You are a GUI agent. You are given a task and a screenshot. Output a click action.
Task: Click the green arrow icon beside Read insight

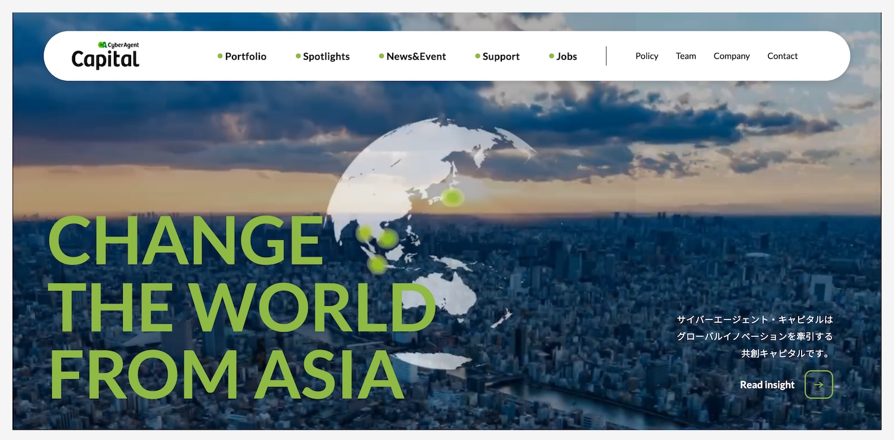[x=819, y=385]
